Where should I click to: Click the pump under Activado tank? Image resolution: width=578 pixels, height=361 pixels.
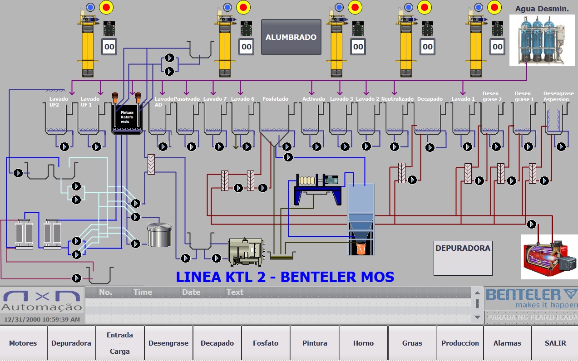317,146
